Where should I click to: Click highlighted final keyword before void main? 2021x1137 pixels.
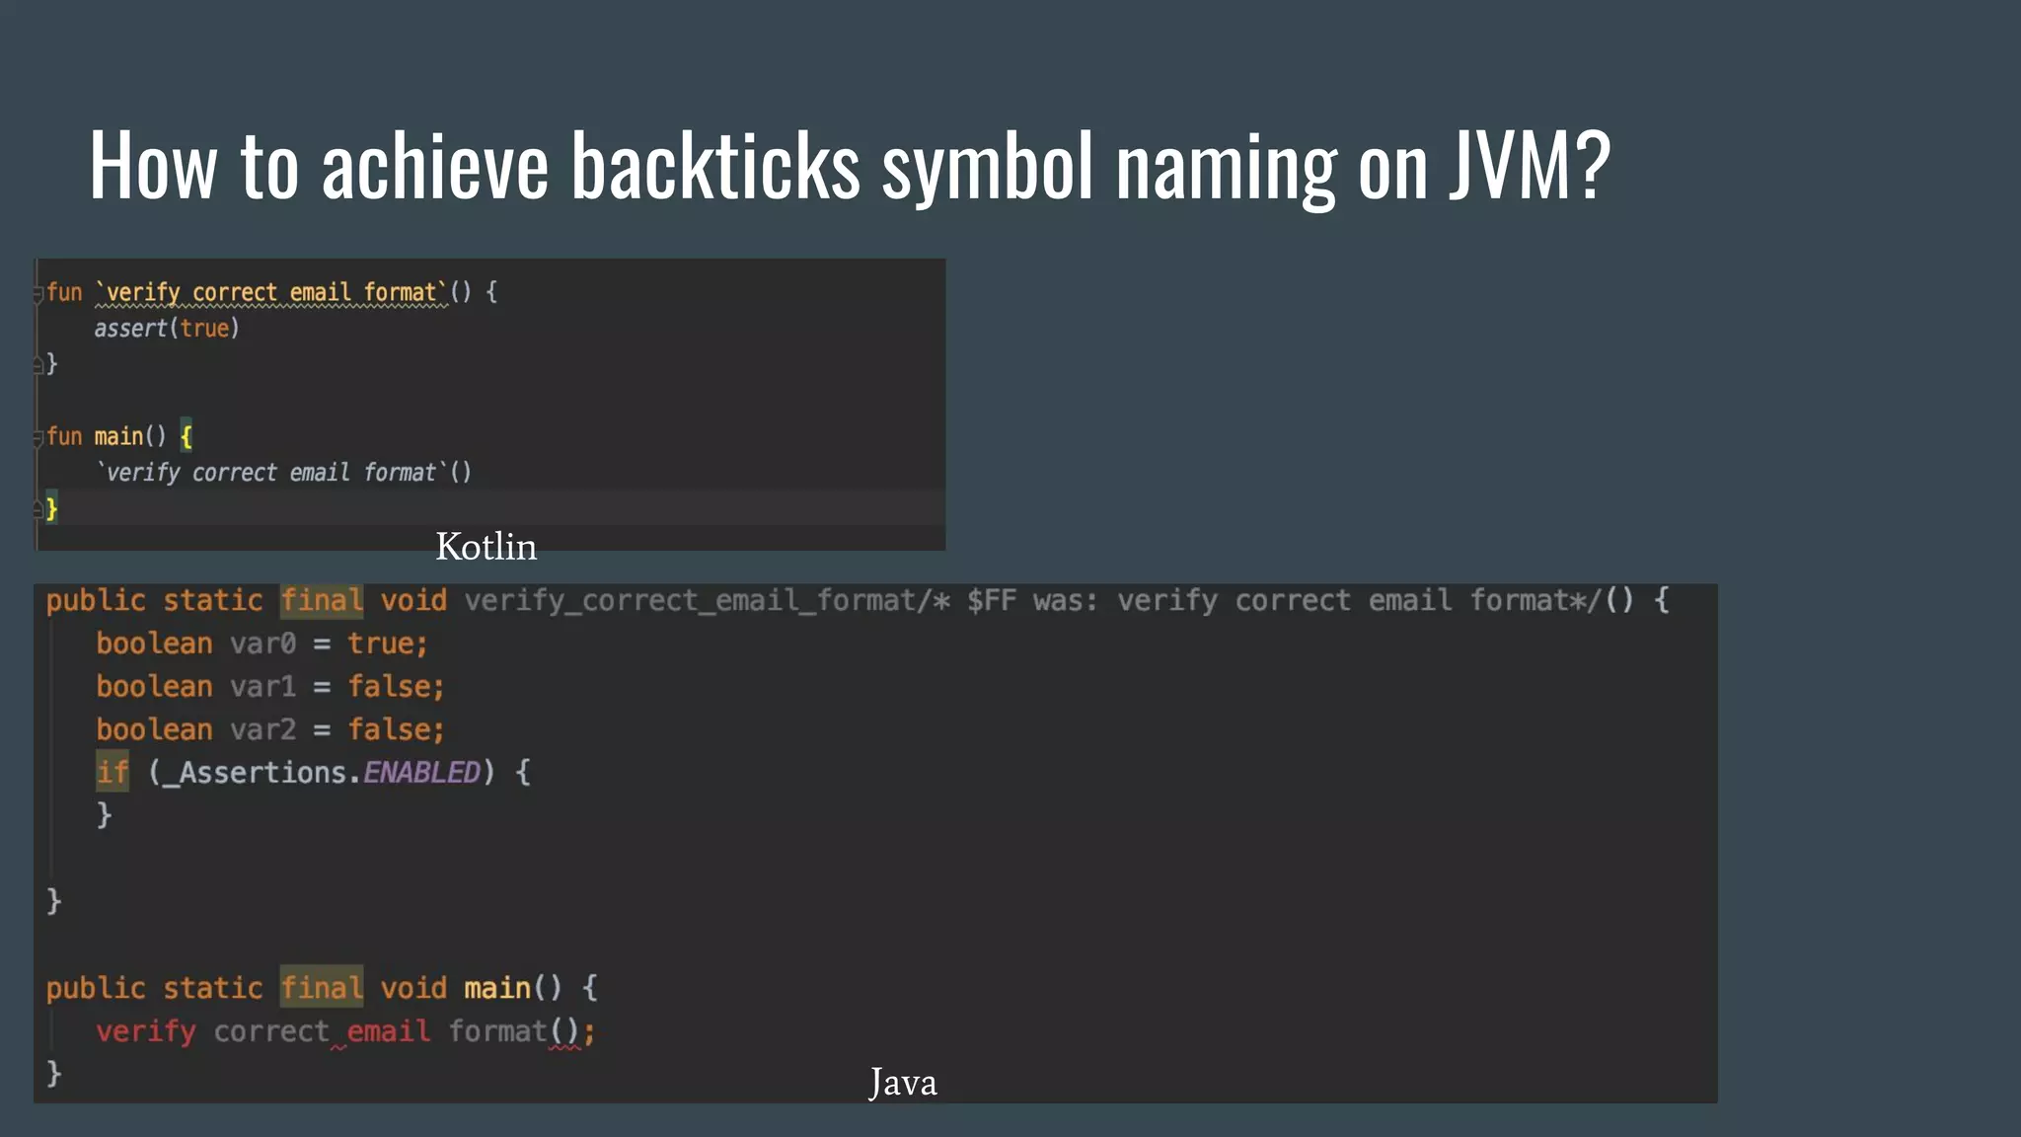[322, 988]
